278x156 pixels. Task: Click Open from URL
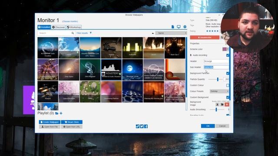pos(72,127)
